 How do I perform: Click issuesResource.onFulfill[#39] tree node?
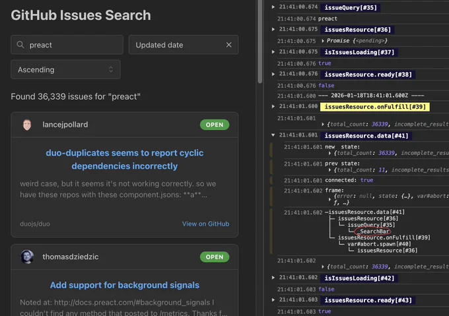click(x=384, y=237)
